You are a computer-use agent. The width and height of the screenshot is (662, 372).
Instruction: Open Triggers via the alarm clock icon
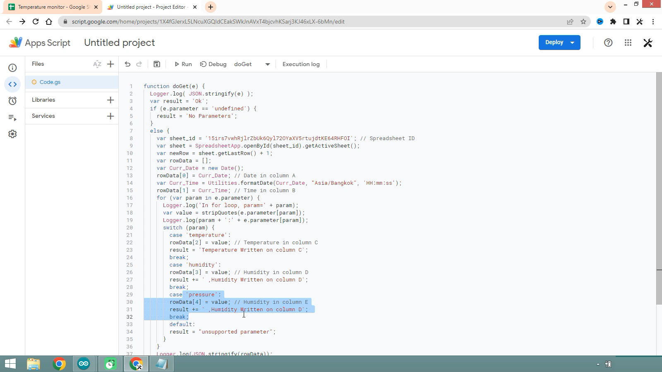coord(12,101)
